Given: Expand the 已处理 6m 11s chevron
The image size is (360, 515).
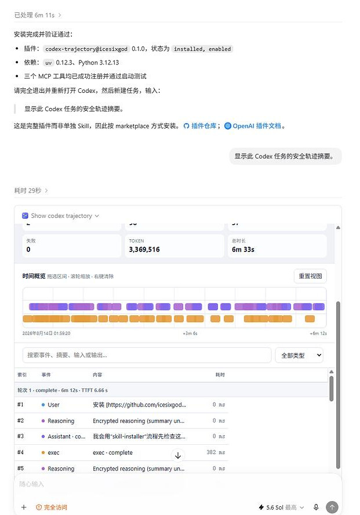Looking at the screenshot, I should point(60,15).
